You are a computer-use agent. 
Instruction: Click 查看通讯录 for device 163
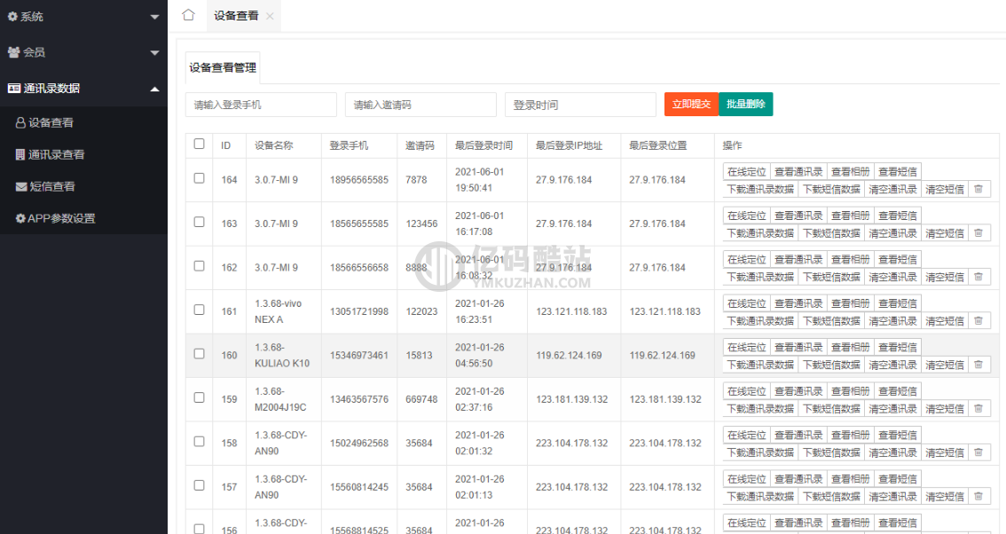[x=798, y=216]
